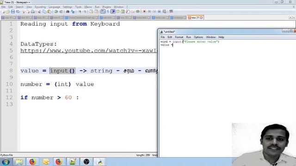Open the Options menu in IDLE
The height and width of the screenshot is (166, 296).
click(x=198, y=37)
